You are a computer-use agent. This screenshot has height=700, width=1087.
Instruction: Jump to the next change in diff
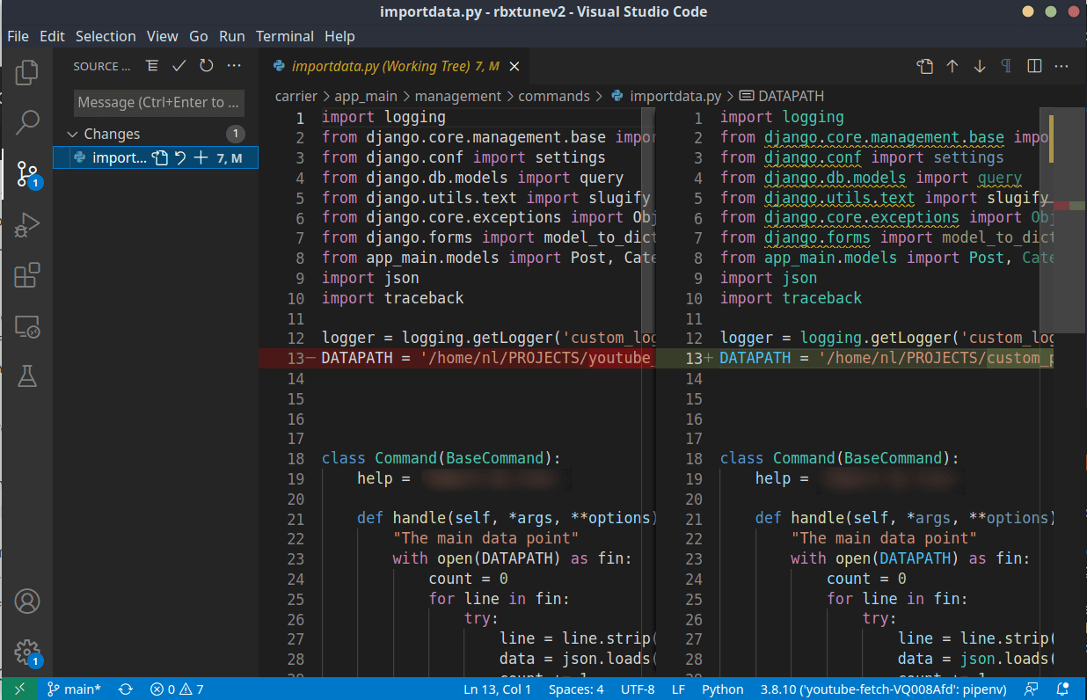[x=979, y=65]
